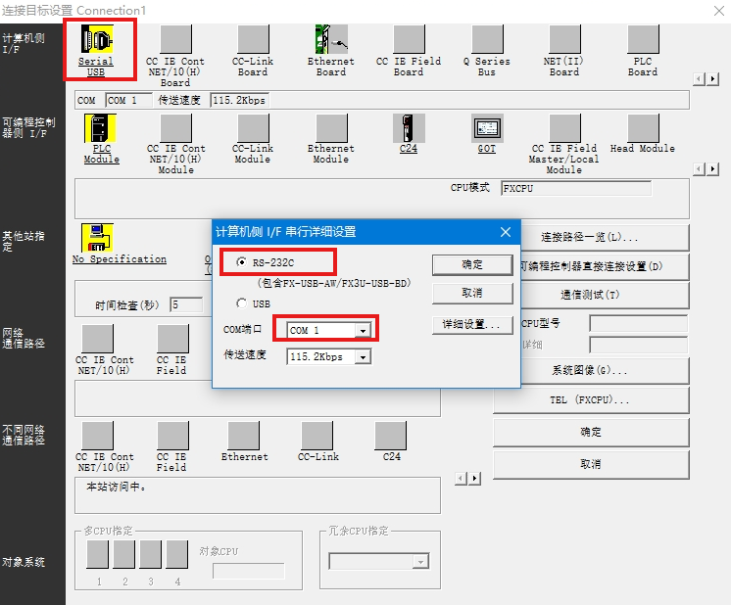Click 确定 in the serial settings dialog

tap(471, 264)
